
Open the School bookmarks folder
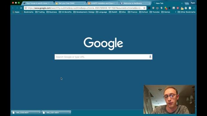(144, 12)
